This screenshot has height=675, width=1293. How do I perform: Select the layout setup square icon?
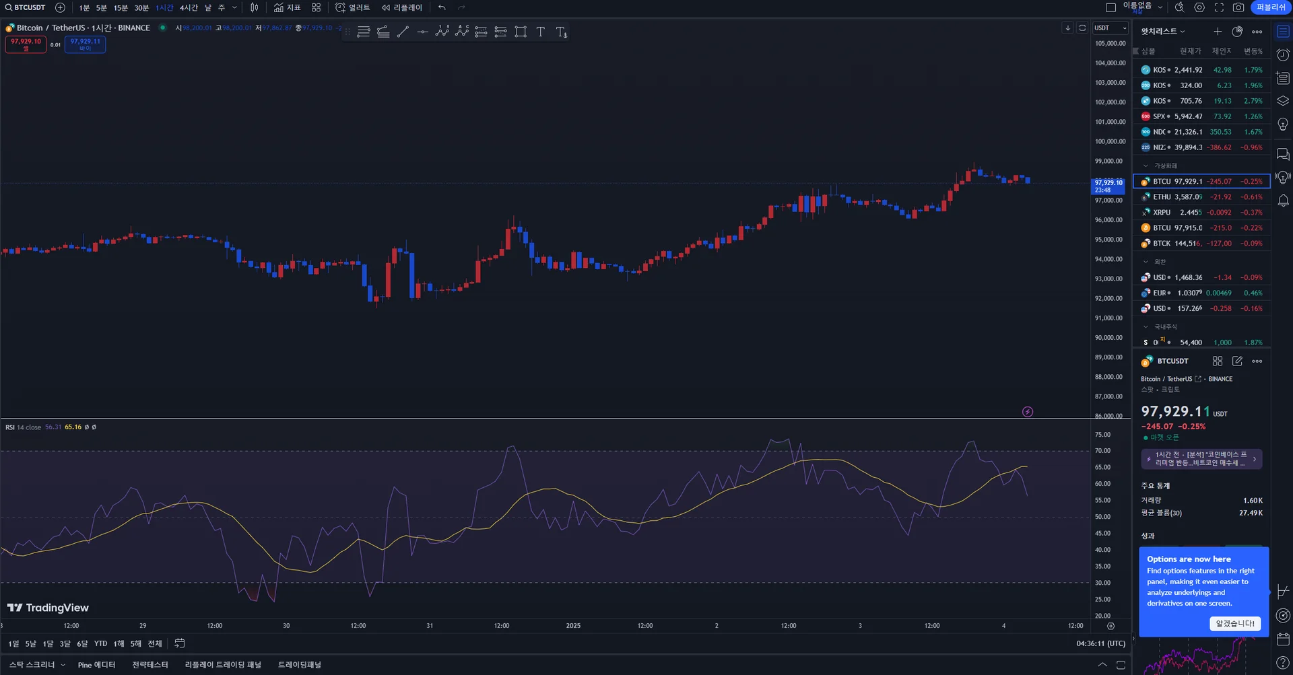1111,7
